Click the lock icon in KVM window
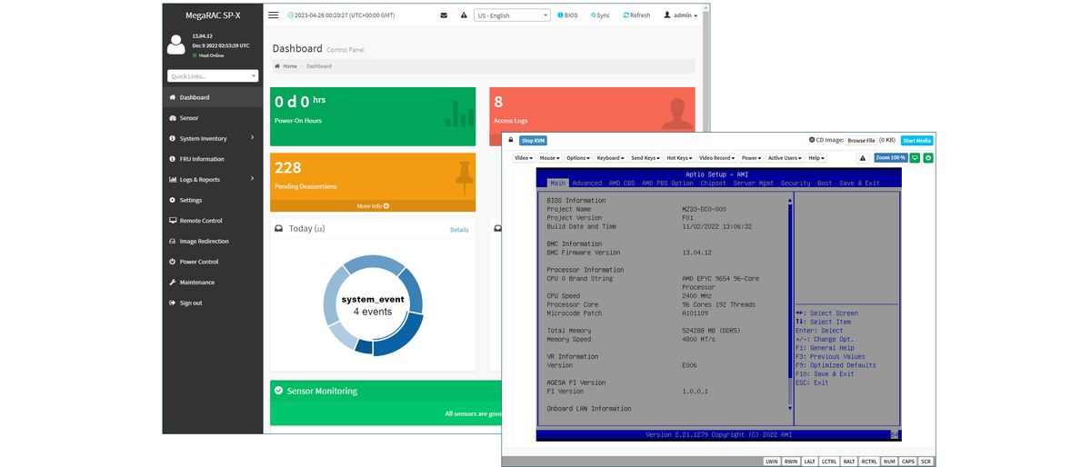 511,140
